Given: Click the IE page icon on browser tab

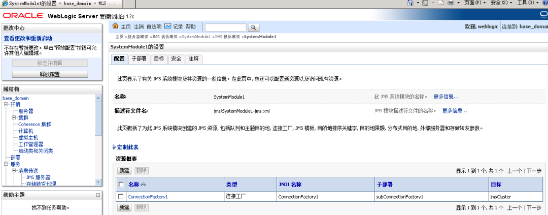Looking at the screenshot, I should 5,3.
